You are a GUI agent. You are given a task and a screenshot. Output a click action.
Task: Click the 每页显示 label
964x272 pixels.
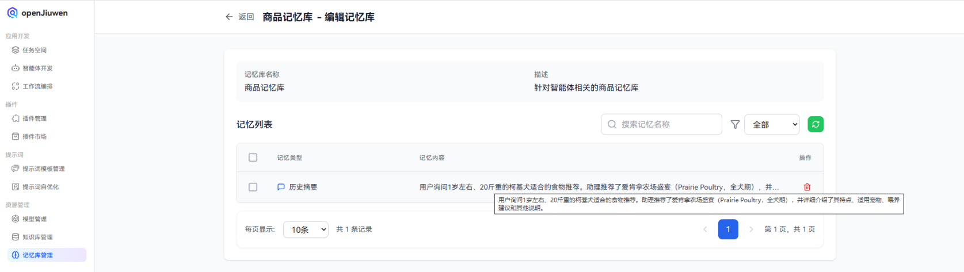(x=260, y=229)
